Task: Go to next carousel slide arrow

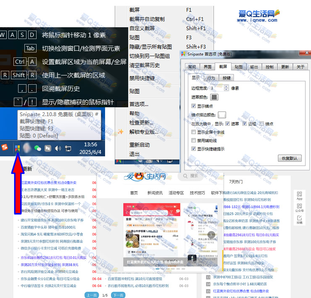Action: (x=211, y=235)
